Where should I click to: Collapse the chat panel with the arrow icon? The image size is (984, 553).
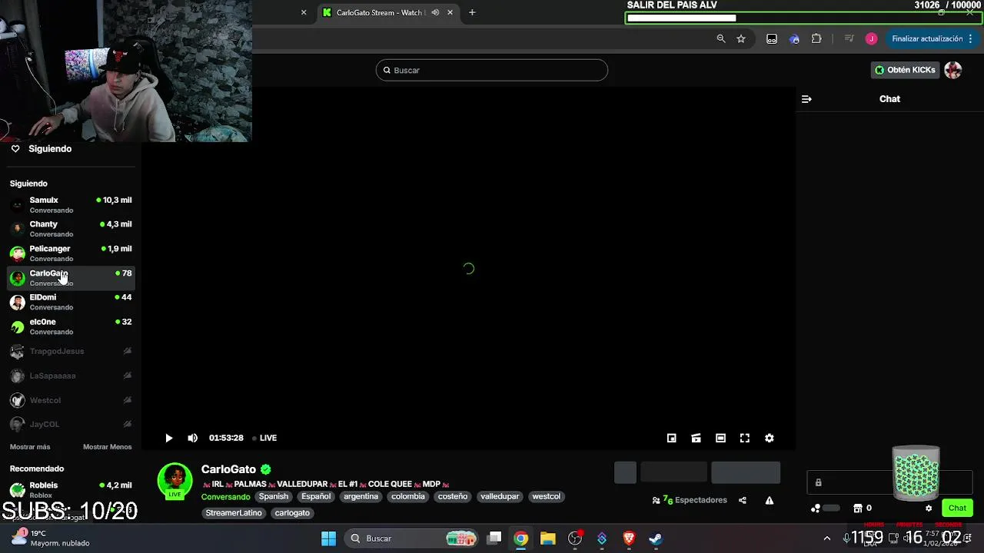click(x=806, y=99)
